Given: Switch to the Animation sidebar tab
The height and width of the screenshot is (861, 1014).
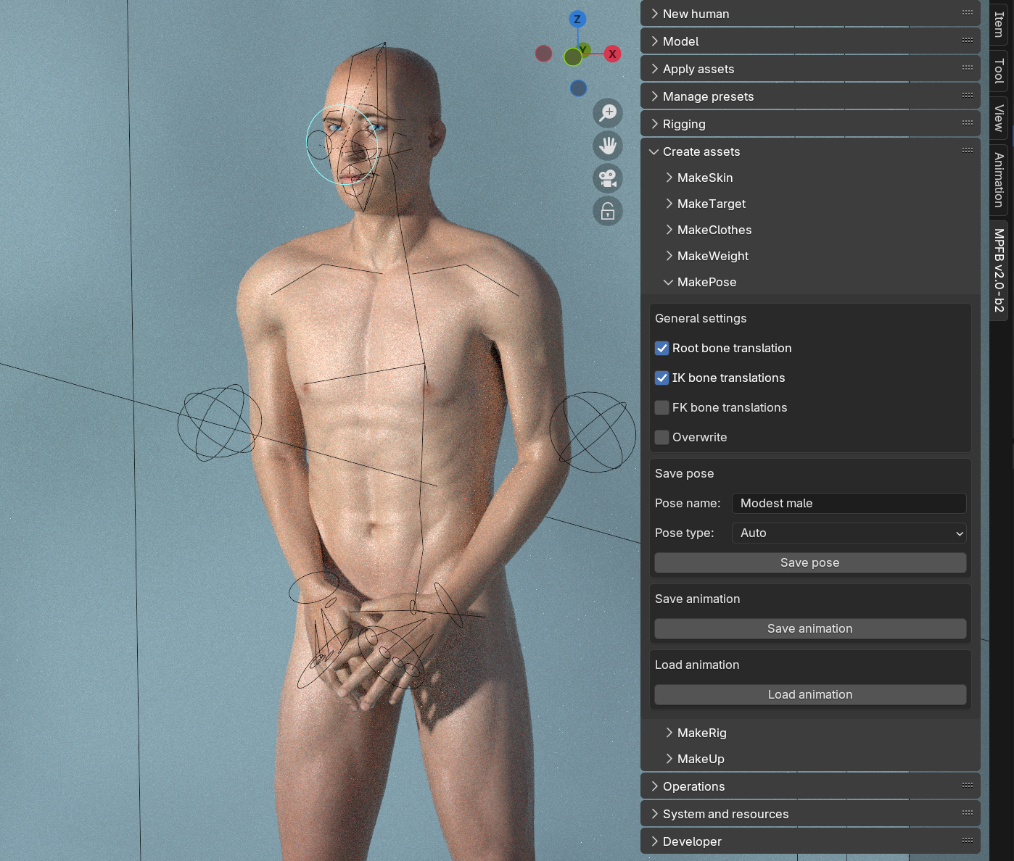Looking at the screenshot, I should pyautogui.click(x=999, y=179).
